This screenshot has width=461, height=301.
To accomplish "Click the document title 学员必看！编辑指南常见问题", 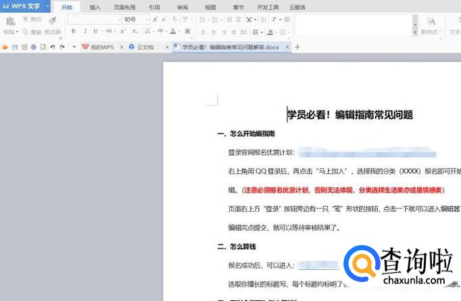I will coord(350,115).
